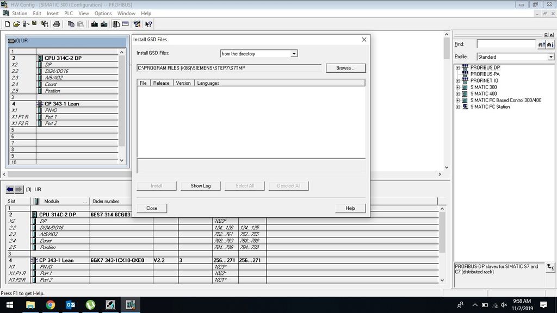The image size is (557, 313).
Task: Click the Select All button
Action: click(244, 186)
